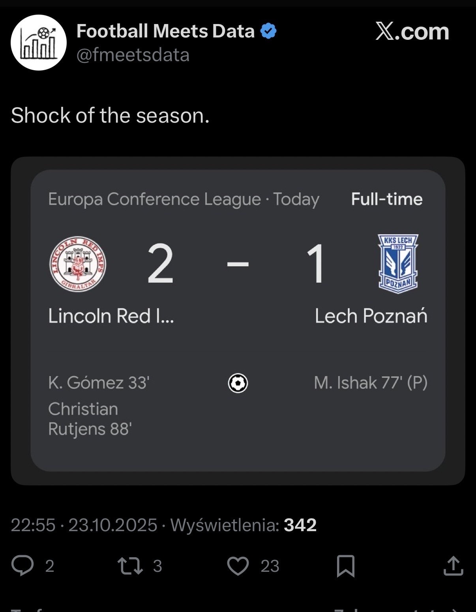Viewport: 476px width, 612px height.
Task: Open the Football Meets Data profile picture
Action: click(39, 43)
